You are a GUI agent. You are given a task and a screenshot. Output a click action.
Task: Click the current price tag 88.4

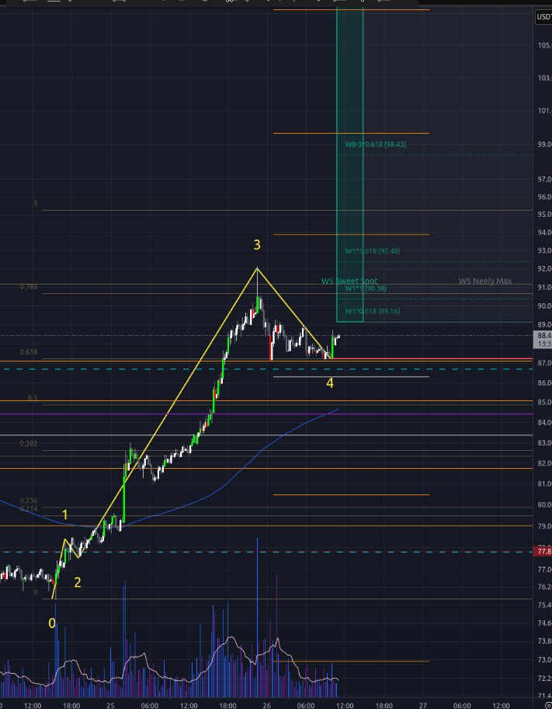(x=543, y=336)
